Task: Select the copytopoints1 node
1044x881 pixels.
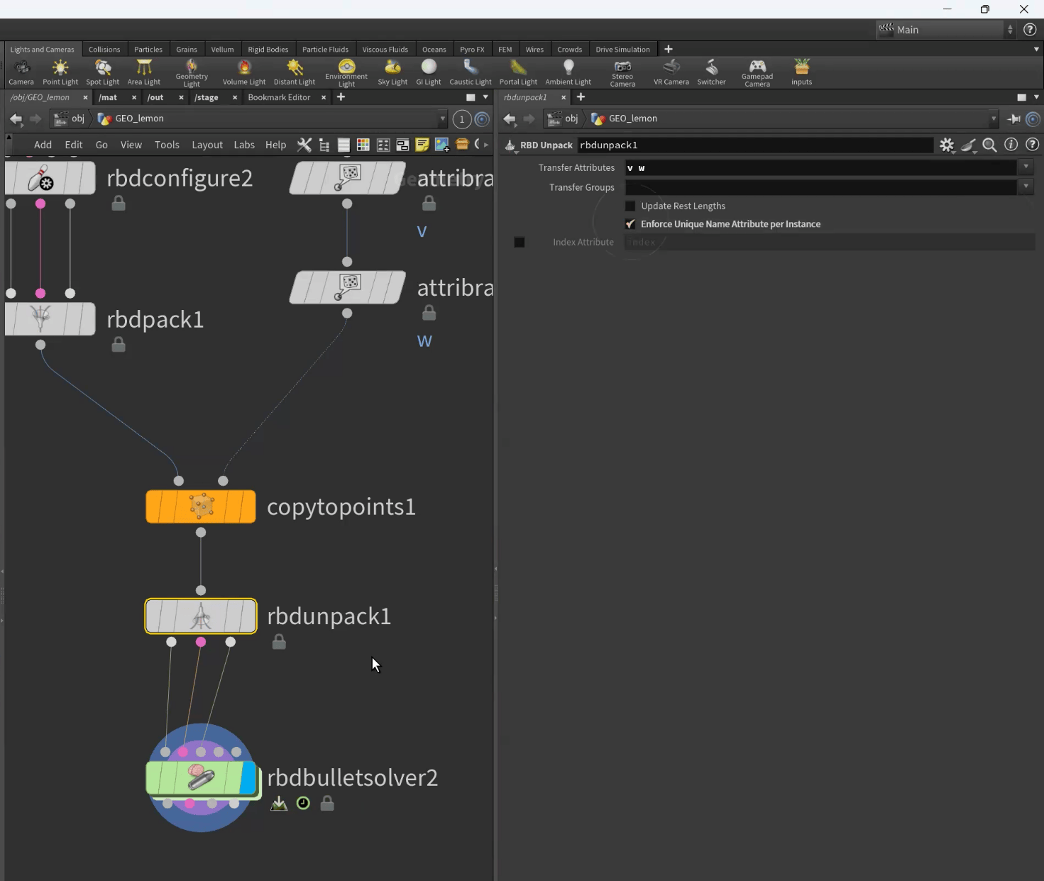Action: [201, 506]
